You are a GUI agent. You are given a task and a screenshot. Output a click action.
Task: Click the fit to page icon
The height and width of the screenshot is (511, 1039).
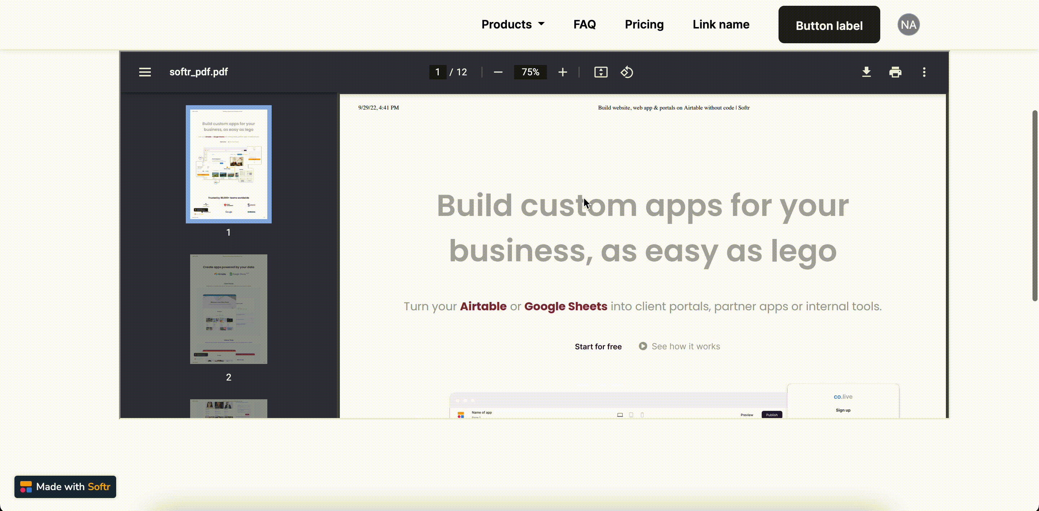[x=601, y=72]
